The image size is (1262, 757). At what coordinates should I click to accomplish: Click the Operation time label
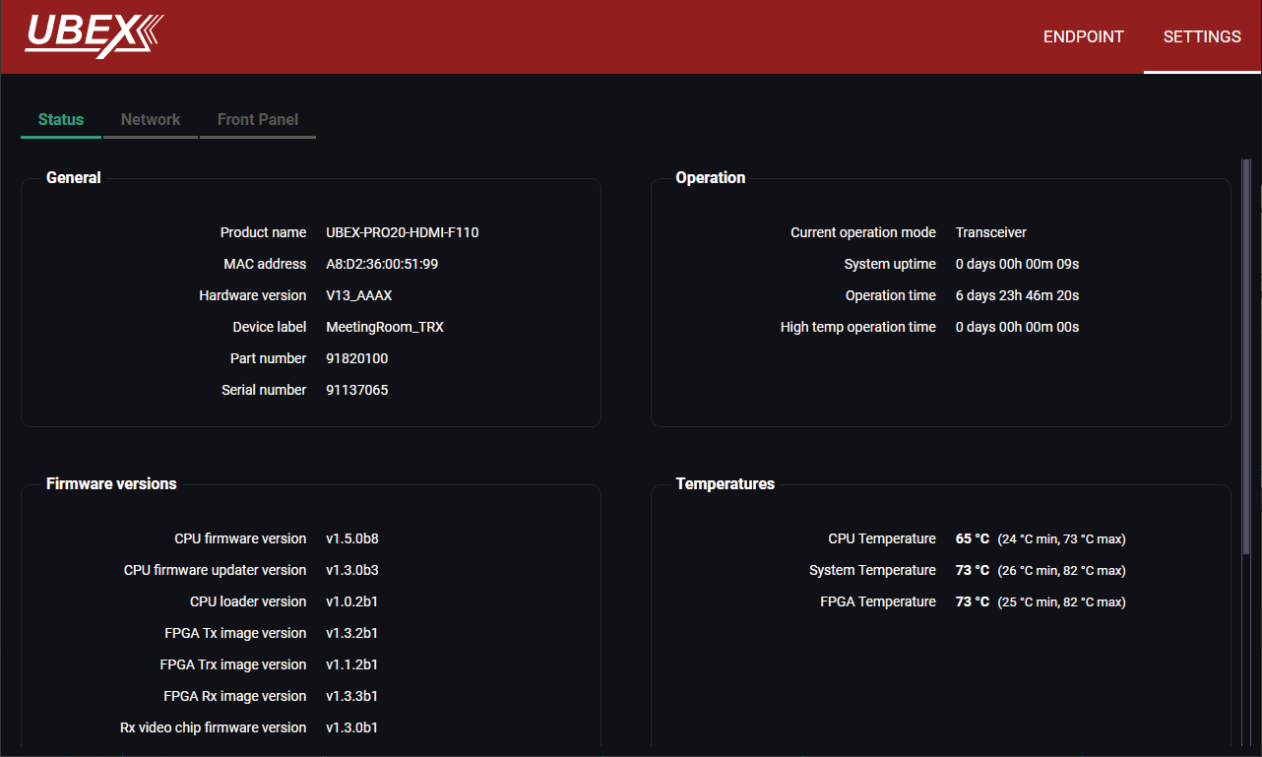click(x=891, y=295)
